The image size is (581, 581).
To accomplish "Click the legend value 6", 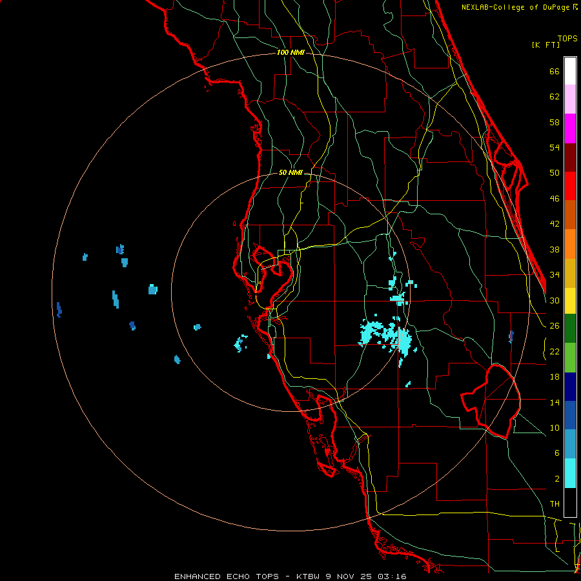I will click(557, 453).
